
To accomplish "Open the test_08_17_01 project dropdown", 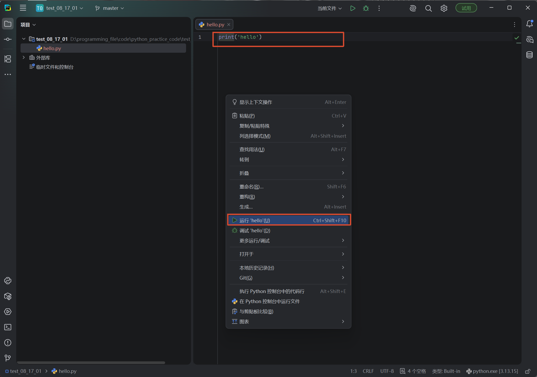I will (x=60, y=8).
